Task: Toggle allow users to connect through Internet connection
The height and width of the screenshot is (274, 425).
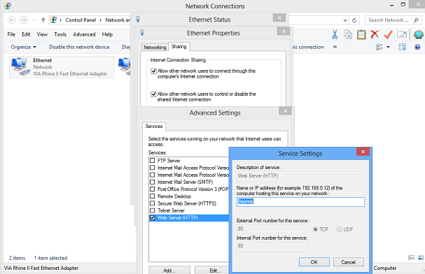Action: coord(153,71)
